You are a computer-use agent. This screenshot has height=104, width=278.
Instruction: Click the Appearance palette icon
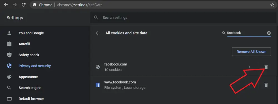pos(9,77)
